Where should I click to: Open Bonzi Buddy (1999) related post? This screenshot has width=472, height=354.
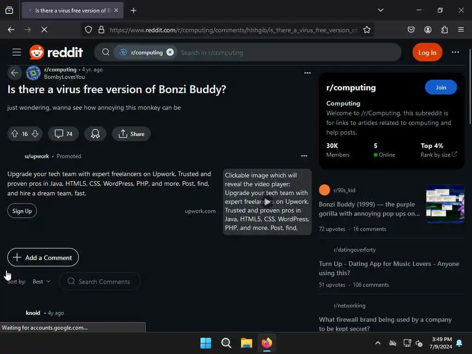(x=369, y=209)
